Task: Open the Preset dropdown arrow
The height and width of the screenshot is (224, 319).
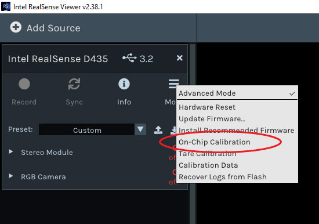Action: click(140, 129)
